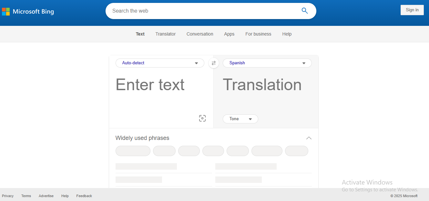
Task: Click the Microsoft Bing logo
Action: pos(28,12)
